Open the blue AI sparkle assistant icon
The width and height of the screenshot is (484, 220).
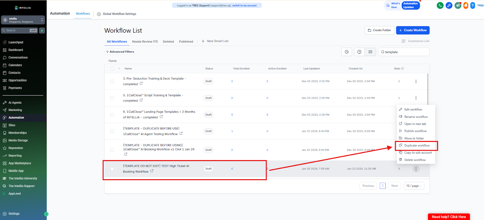point(449,5)
